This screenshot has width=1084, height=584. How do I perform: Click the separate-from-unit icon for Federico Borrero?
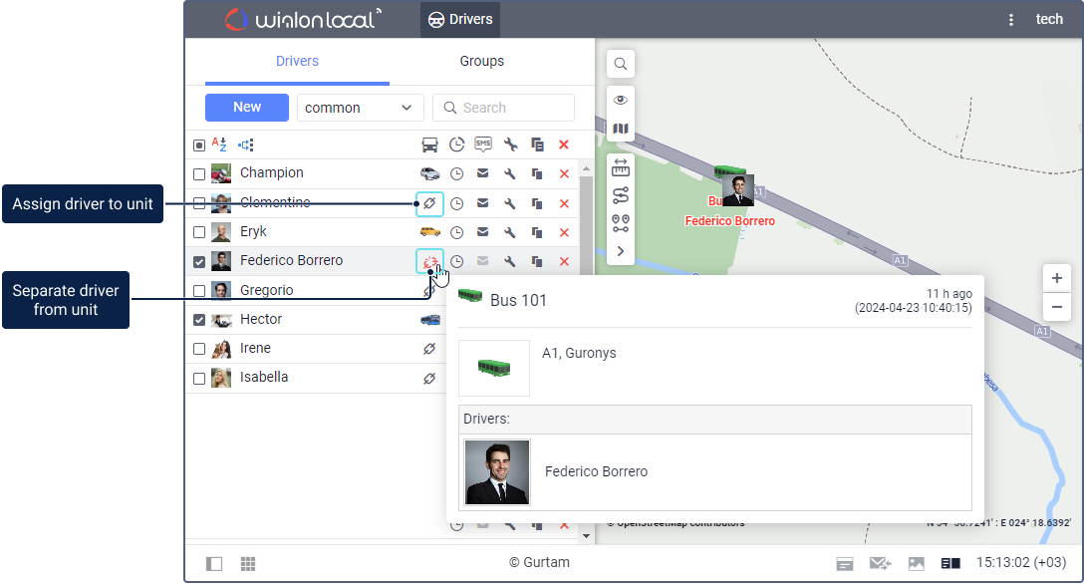tap(429, 261)
